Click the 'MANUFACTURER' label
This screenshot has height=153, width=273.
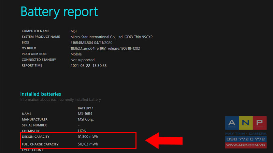35,120
